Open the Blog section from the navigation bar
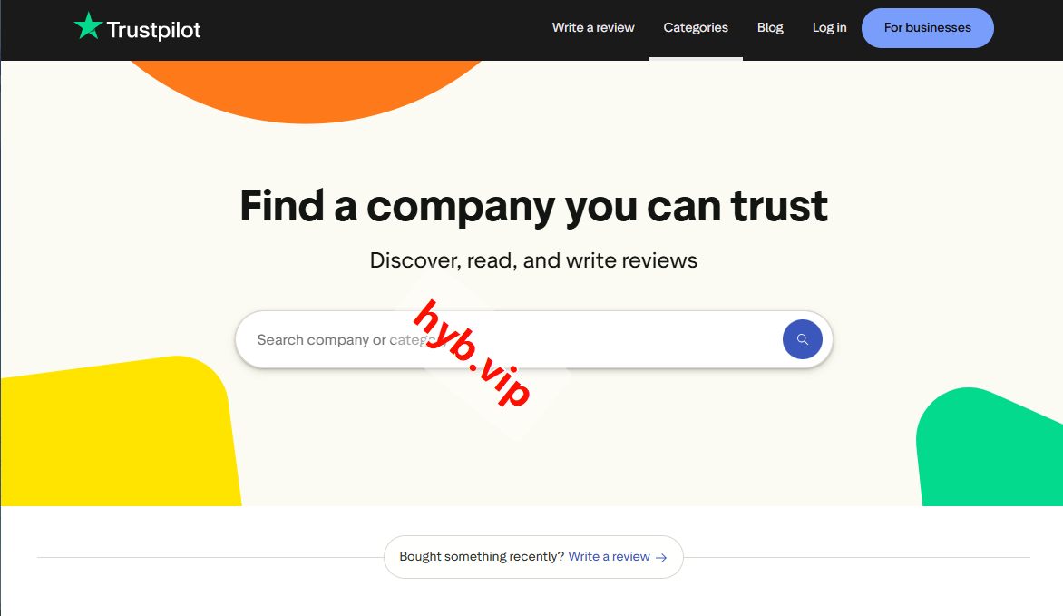 coord(770,27)
